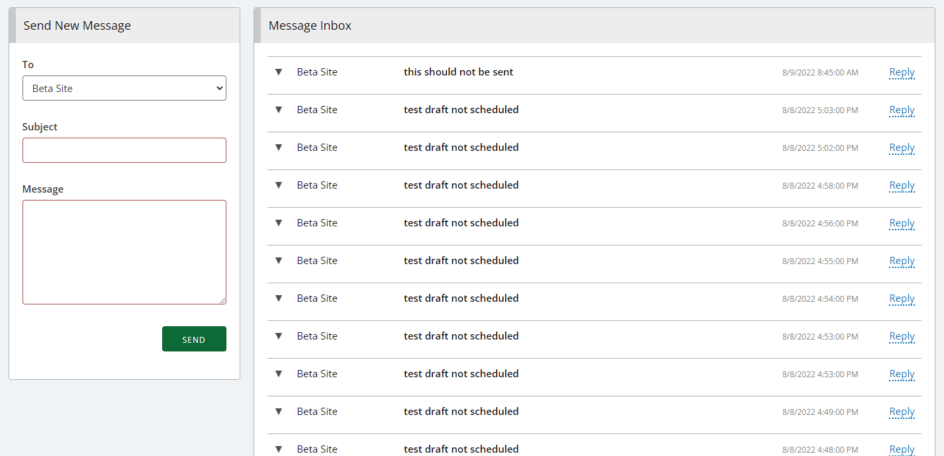Expand the 4:58:00 PM message arrow
Screen dimensions: 944x456
pyautogui.click(x=279, y=185)
